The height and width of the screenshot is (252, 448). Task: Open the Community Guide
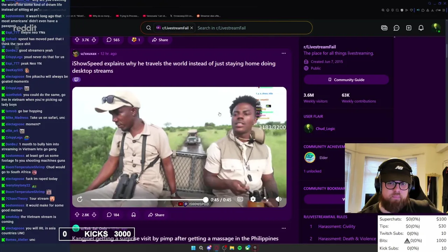click(346, 80)
